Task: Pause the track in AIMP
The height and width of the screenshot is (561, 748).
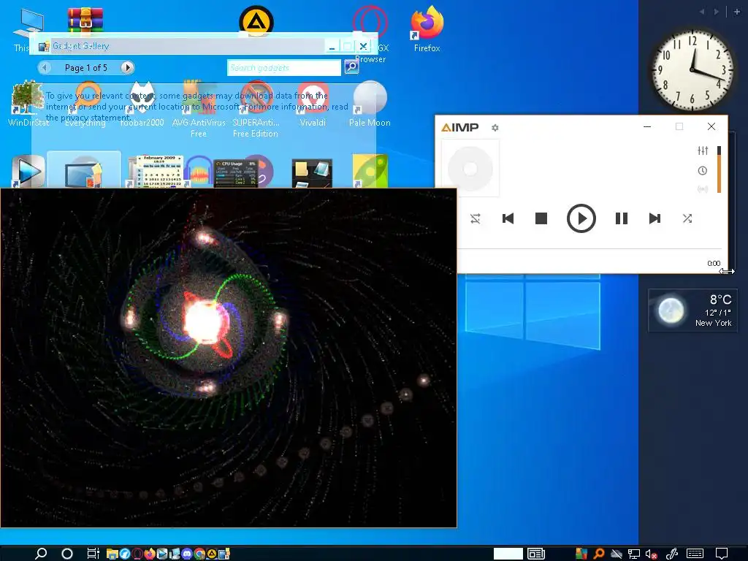Action: point(621,218)
